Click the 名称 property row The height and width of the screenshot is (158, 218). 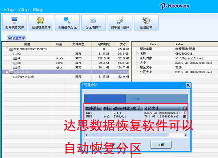(x=175, y=53)
